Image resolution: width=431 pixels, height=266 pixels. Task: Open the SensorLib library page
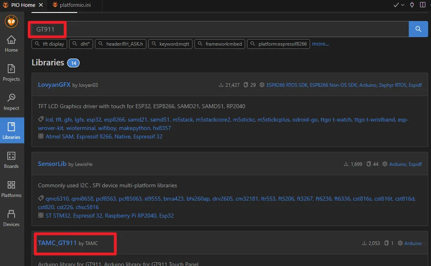tap(52, 164)
